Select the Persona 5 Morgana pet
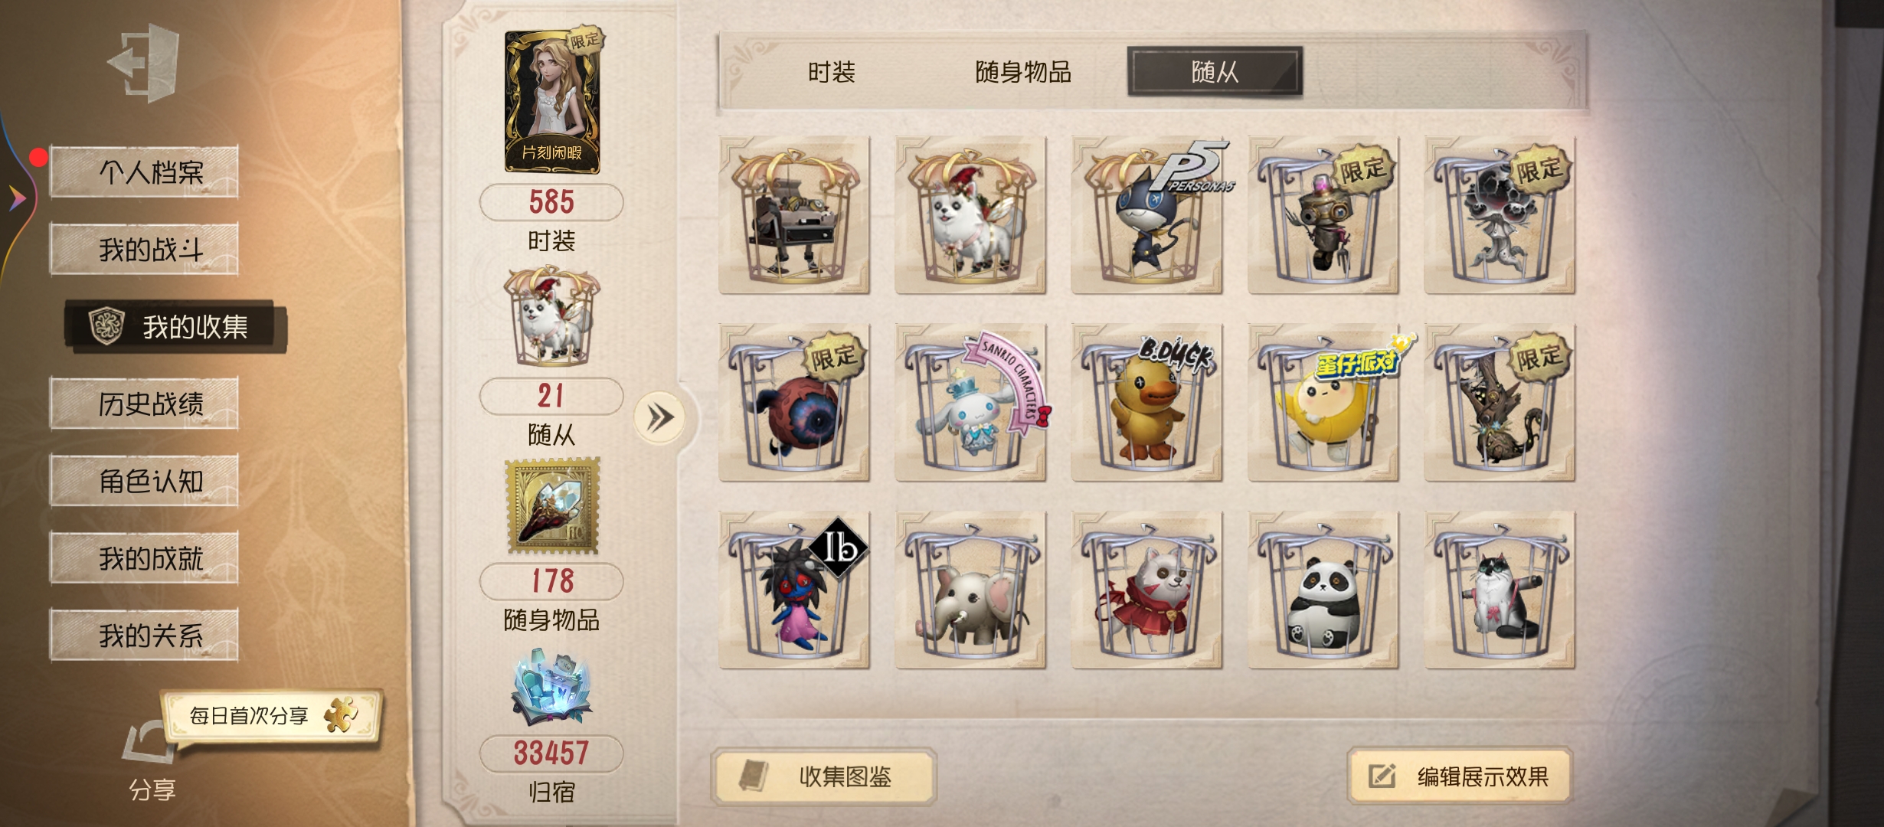 pos(1146,215)
